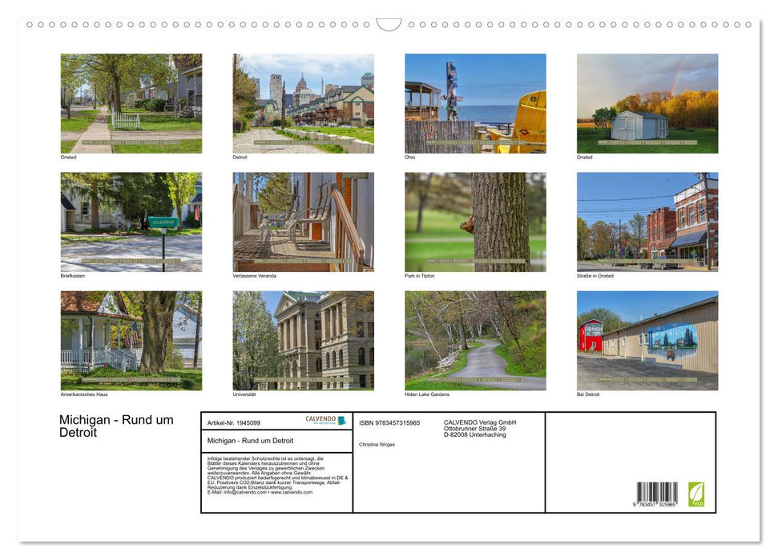Image resolution: width=778 pixels, height=560 pixels.
Task: Click the info@calvendo.com email link
Action: point(244,492)
